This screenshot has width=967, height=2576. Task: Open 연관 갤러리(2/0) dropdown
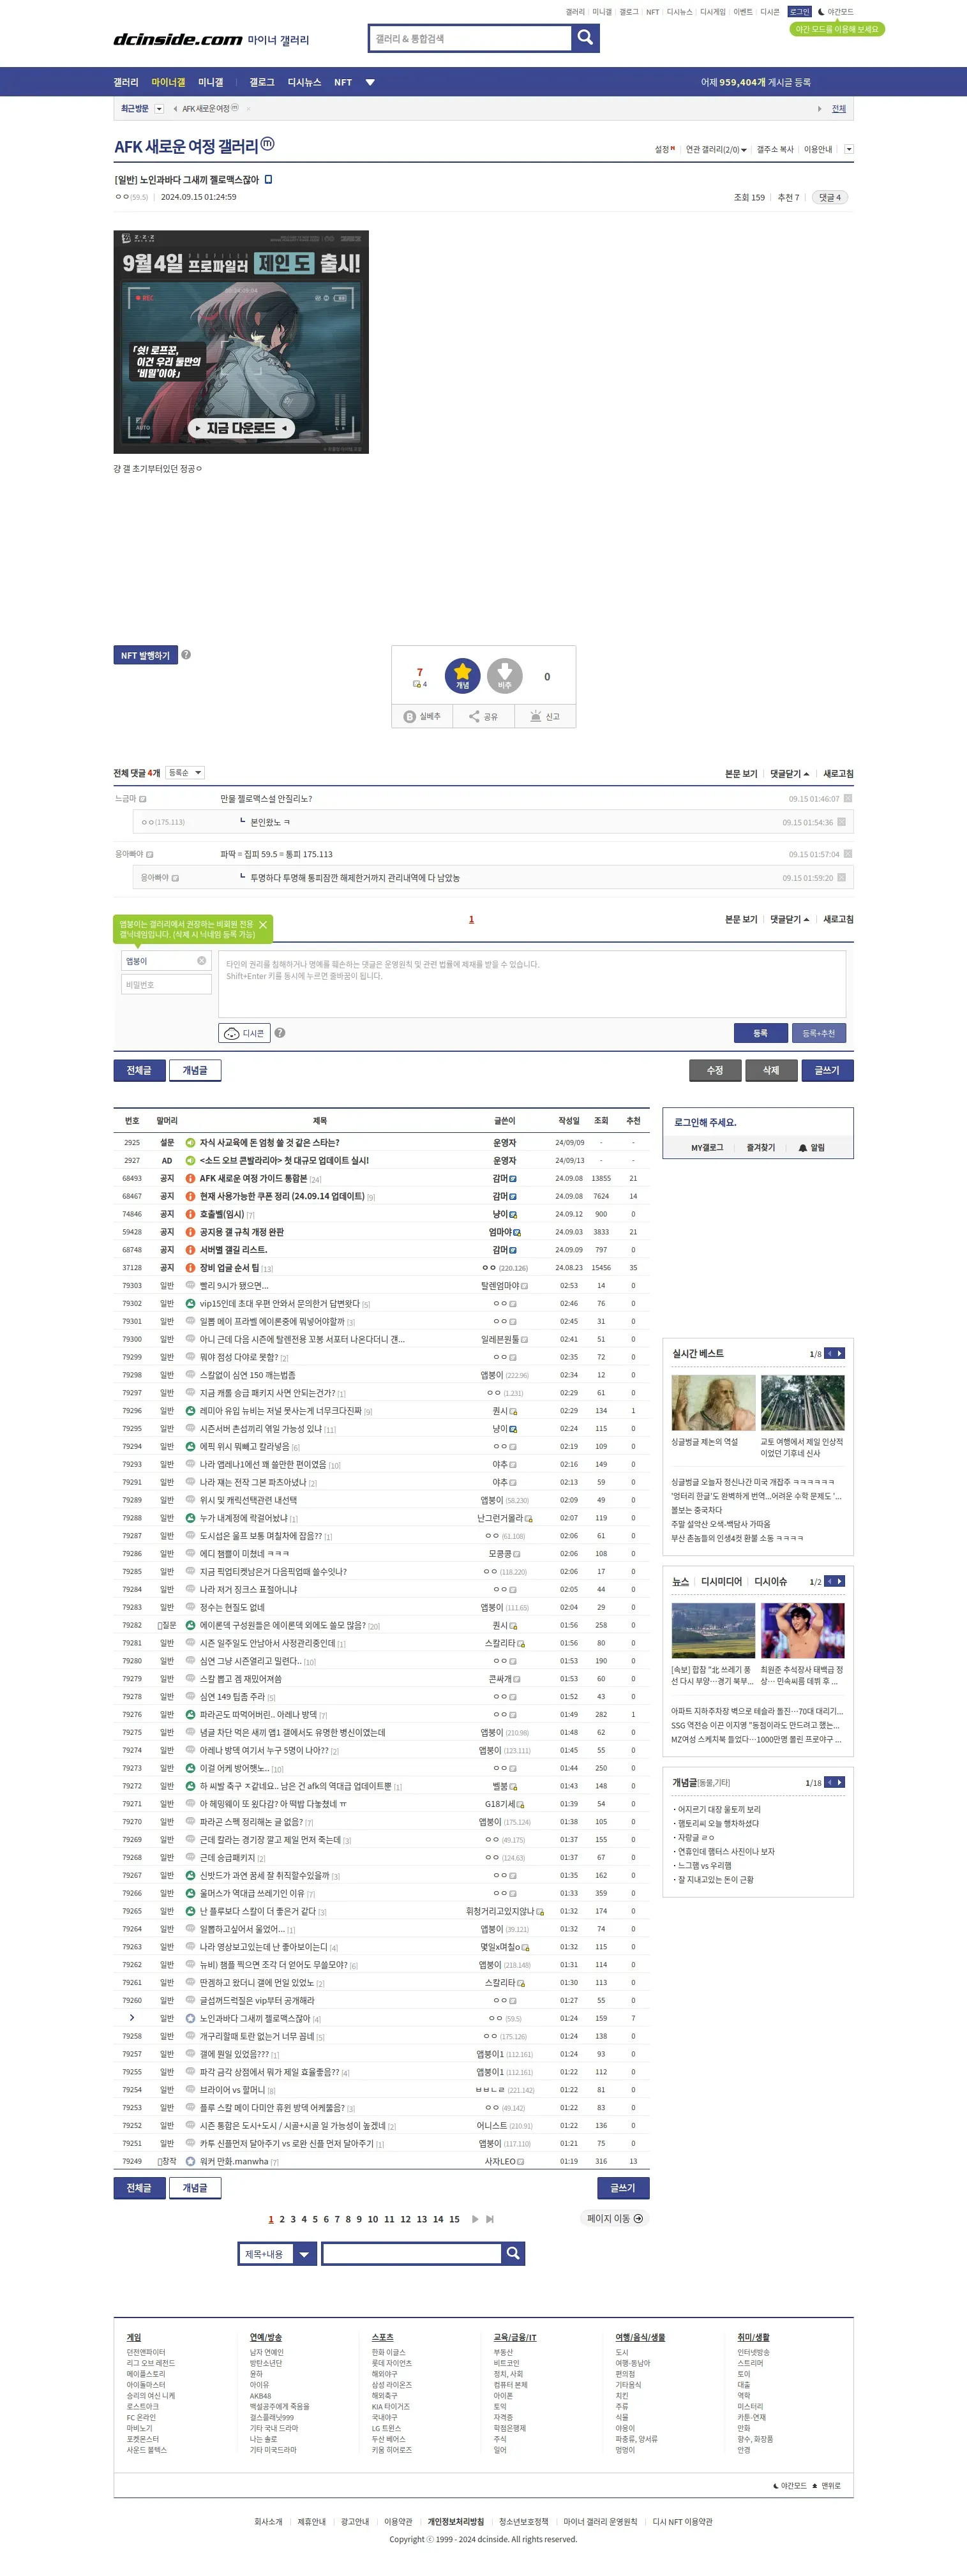(x=716, y=149)
